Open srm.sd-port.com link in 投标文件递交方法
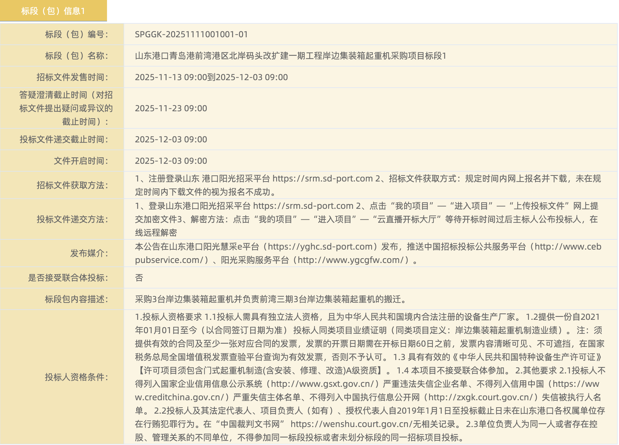619x445 pixels. (303, 206)
